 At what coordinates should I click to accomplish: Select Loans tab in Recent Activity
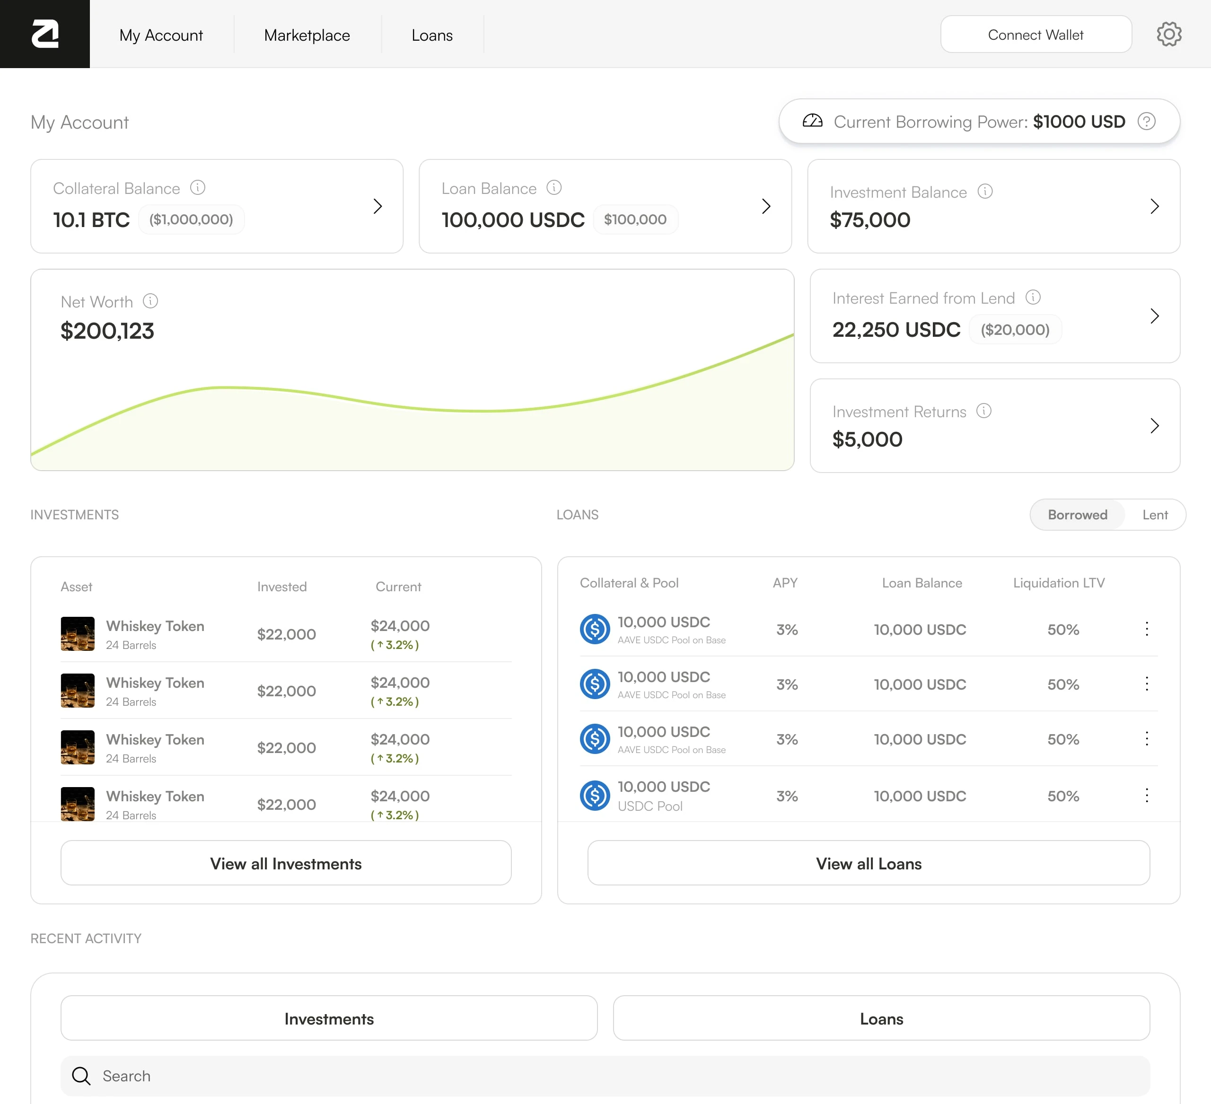881,1018
